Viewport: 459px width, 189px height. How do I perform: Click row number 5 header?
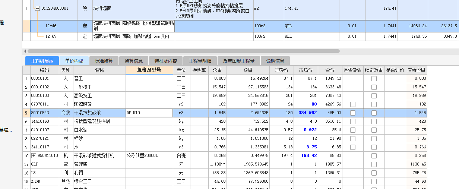pyautogui.click(x=26, y=113)
